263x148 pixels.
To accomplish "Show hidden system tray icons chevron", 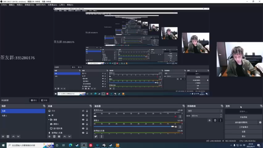I will click(x=231, y=145).
